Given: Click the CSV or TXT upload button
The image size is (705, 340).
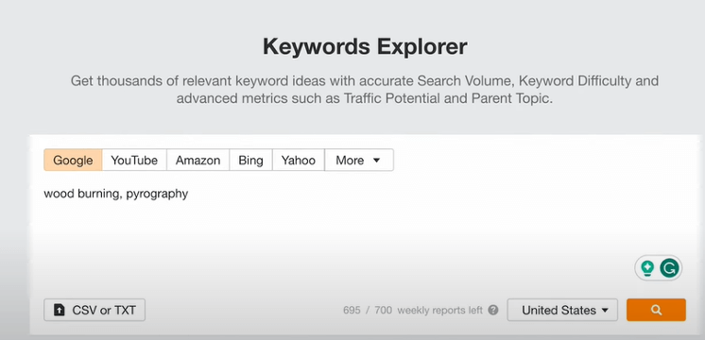Looking at the screenshot, I should coord(95,310).
